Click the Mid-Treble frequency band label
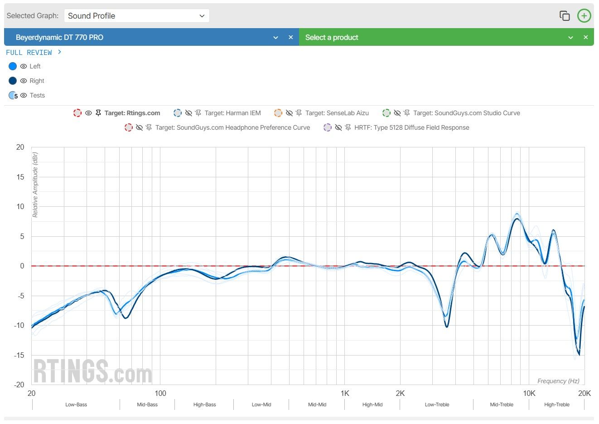 [502, 405]
